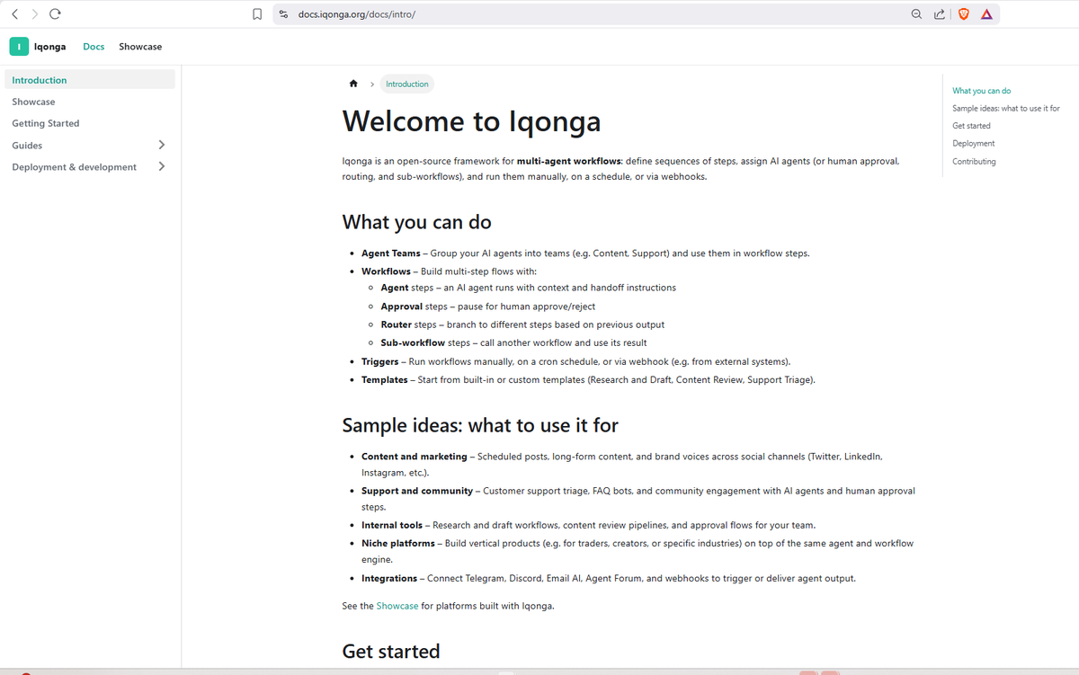Expand the Guides sidebar section chevron
1079x675 pixels.
point(162,145)
